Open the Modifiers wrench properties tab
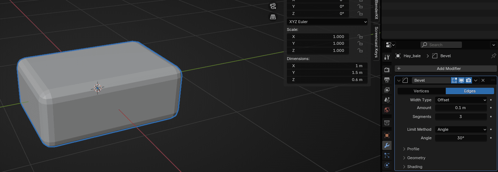The width and height of the screenshot is (498, 172). coord(387,145)
